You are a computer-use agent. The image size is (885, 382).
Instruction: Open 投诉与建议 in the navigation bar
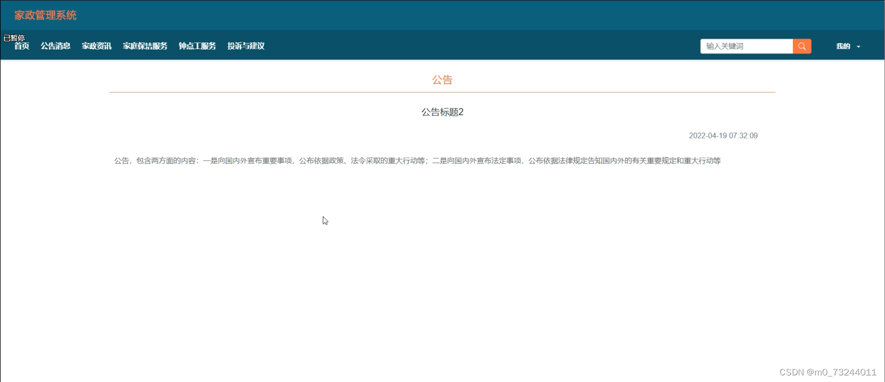pyautogui.click(x=246, y=46)
